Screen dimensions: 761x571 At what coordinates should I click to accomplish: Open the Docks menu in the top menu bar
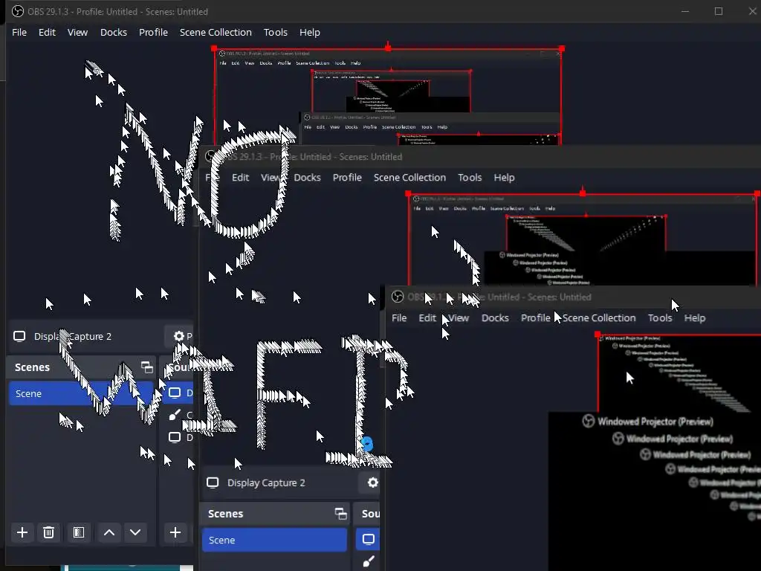114,32
